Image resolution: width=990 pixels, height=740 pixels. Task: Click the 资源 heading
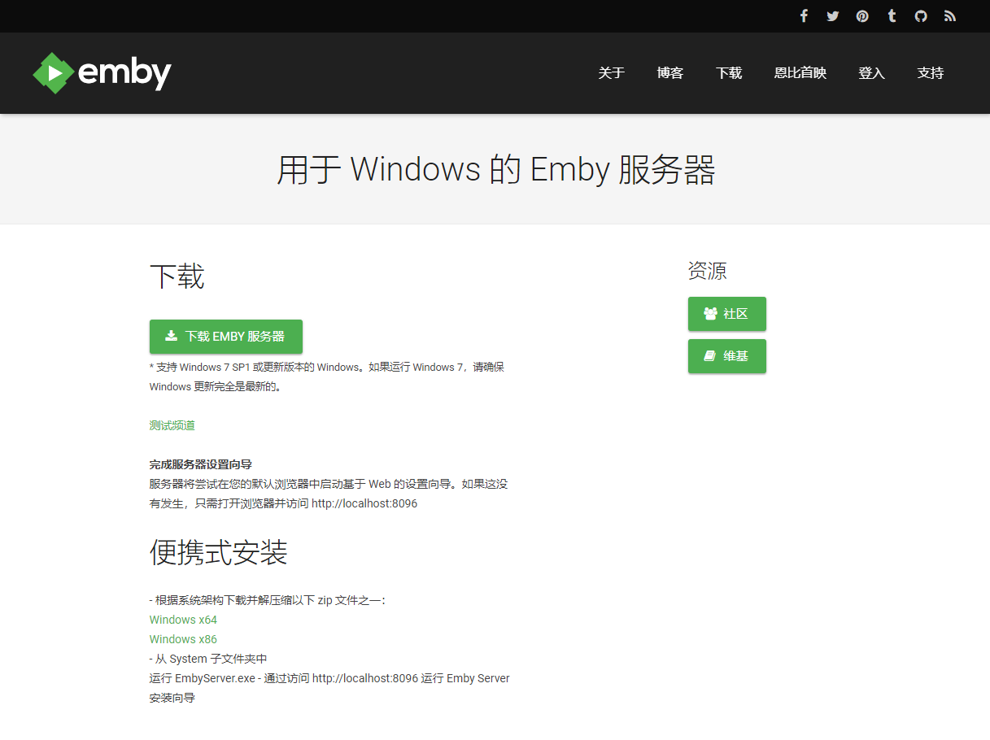[708, 271]
